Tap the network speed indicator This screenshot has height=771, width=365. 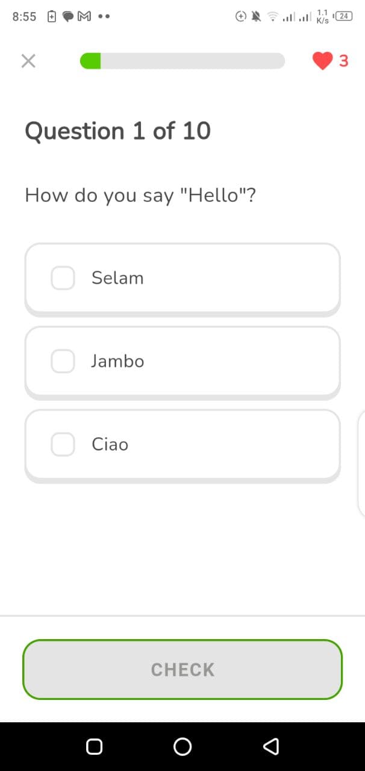coord(322,16)
